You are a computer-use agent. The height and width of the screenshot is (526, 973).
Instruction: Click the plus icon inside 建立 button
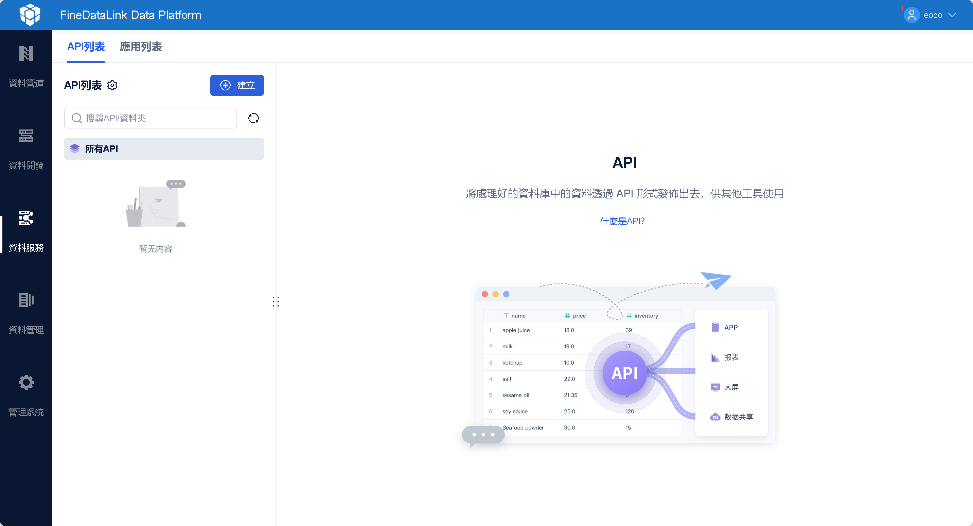[x=226, y=85]
